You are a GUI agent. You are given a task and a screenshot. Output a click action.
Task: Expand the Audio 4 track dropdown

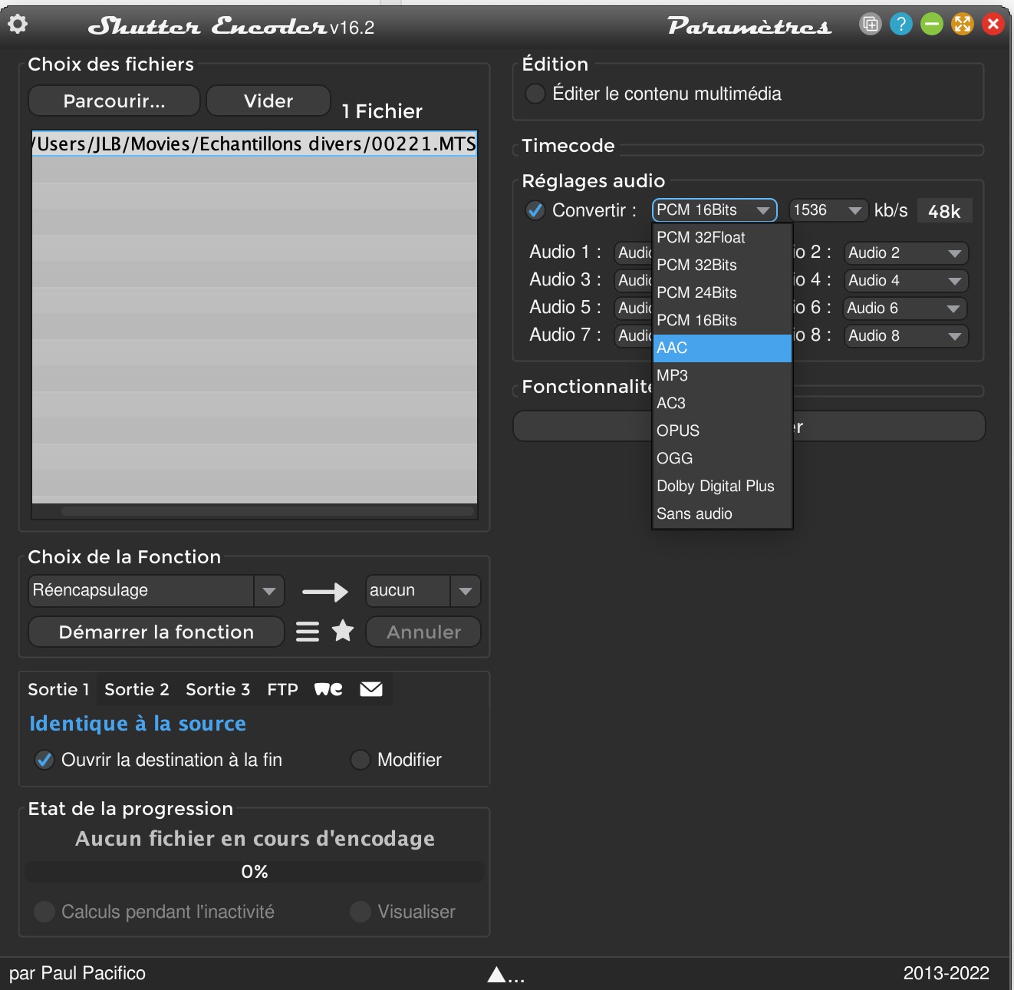(x=906, y=280)
